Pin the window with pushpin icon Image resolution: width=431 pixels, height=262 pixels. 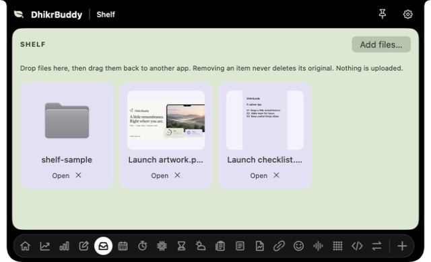pyautogui.click(x=383, y=14)
